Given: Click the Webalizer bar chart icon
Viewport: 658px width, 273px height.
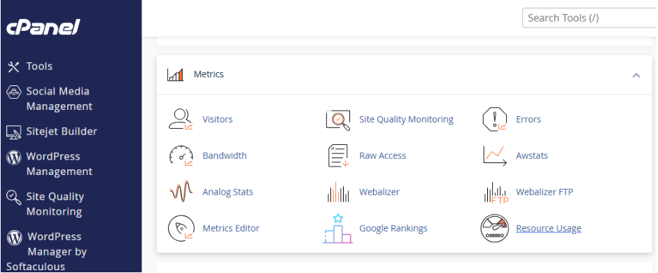Looking at the screenshot, I should tap(338, 192).
